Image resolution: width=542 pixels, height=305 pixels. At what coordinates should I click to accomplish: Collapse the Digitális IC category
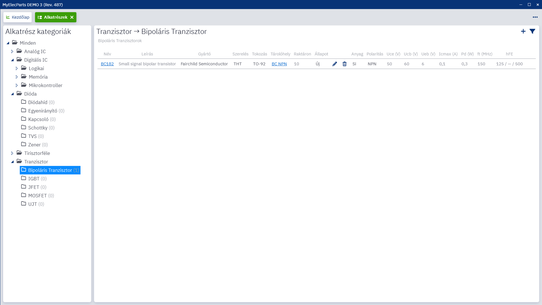(12, 60)
